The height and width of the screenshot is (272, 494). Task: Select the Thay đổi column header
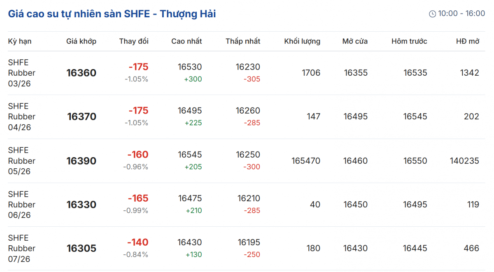tap(134, 41)
